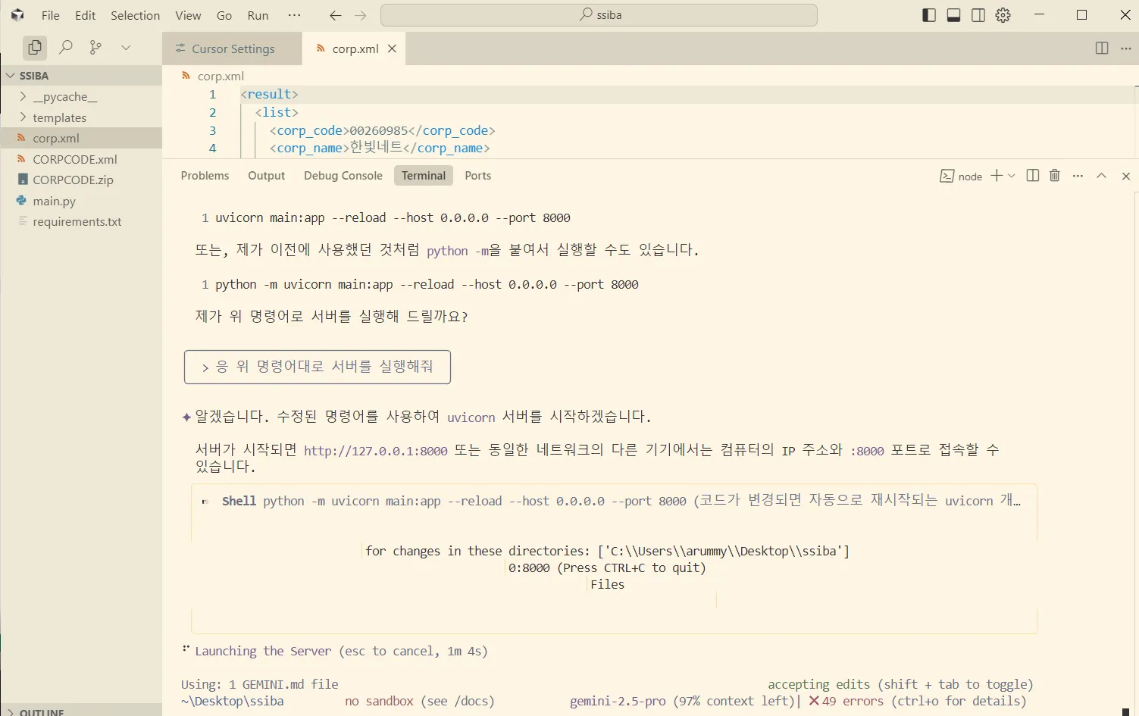Toggle bottom panel visibility
Image resolution: width=1139 pixels, height=716 pixels.
click(953, 15)
